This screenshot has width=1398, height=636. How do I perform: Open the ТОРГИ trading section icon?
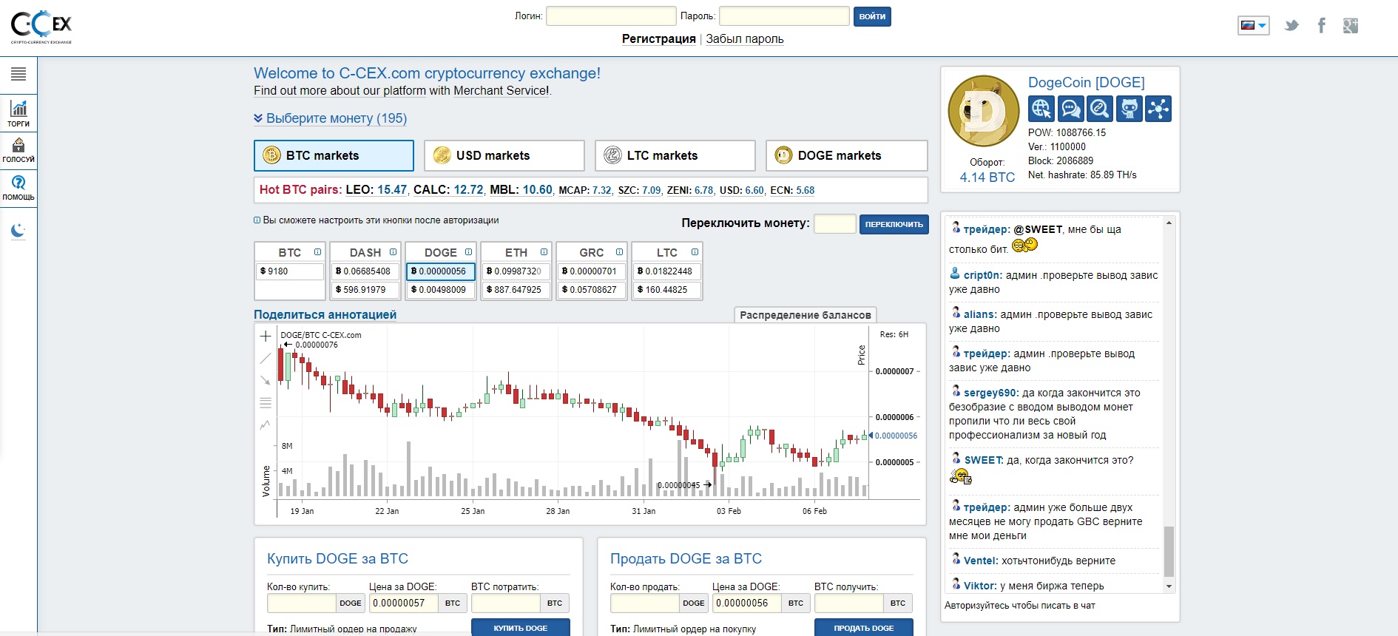coord(18,113)
